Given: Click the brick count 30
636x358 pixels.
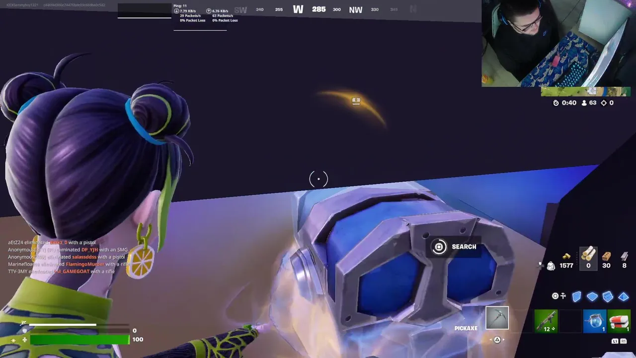Looking at the screenshot, I should pos(606,266).
